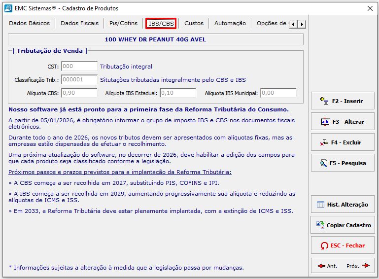Click the Alíquota IBS Municipal field
The height and width of the screenshot is (279, 379).
[278, 93]
